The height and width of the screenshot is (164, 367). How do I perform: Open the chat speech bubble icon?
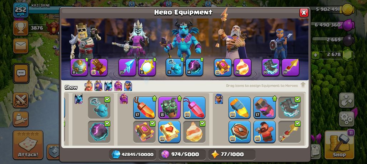click(x=21, y=73)
